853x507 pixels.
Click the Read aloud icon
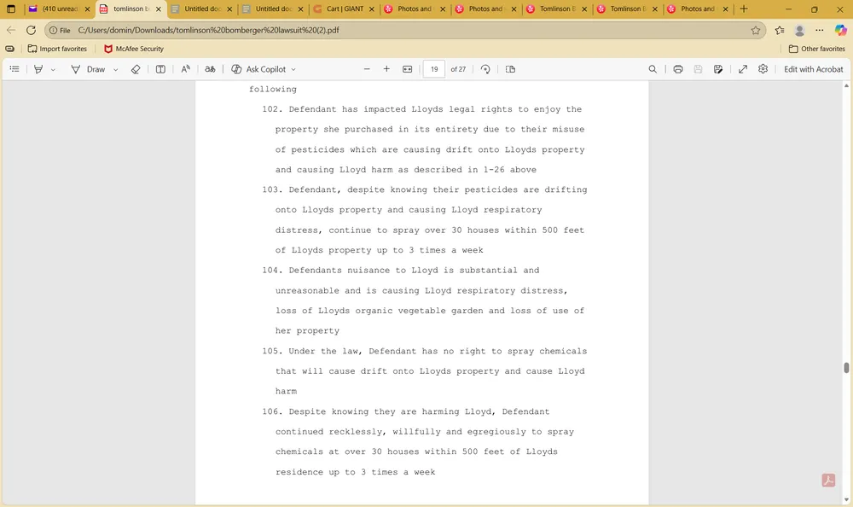(185, 69)
